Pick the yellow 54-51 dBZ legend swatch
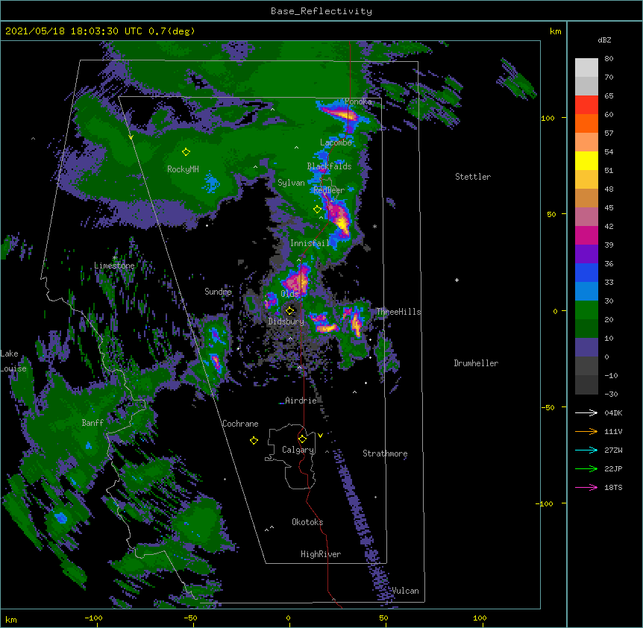Screen dimensions: 643x628 tap(586, 160)
